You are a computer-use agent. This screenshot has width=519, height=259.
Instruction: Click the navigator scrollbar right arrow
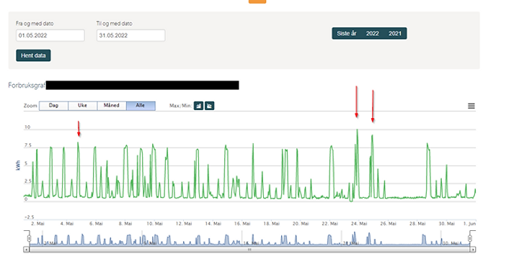[x=474, y=250]
